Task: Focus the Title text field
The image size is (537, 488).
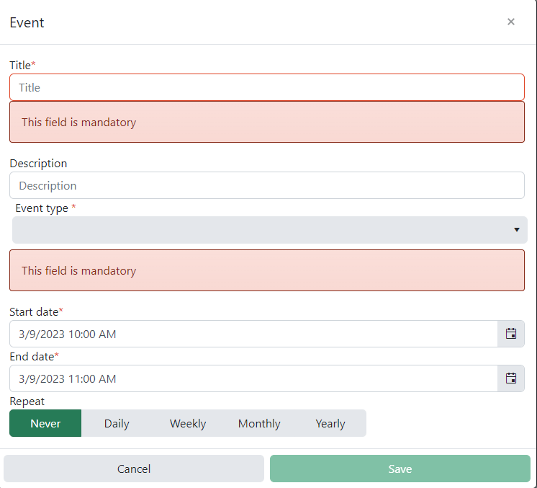Action: tap(267, 87)
